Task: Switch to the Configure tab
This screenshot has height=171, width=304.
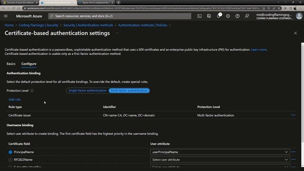Action: [x=28, y=64]
